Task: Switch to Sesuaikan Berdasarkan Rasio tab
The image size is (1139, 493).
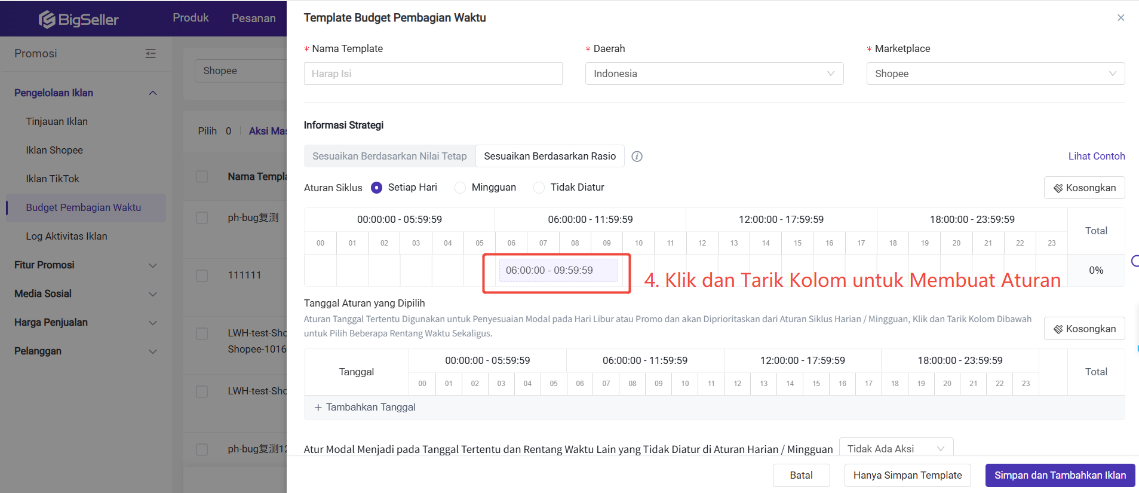Action: point(549,156)
